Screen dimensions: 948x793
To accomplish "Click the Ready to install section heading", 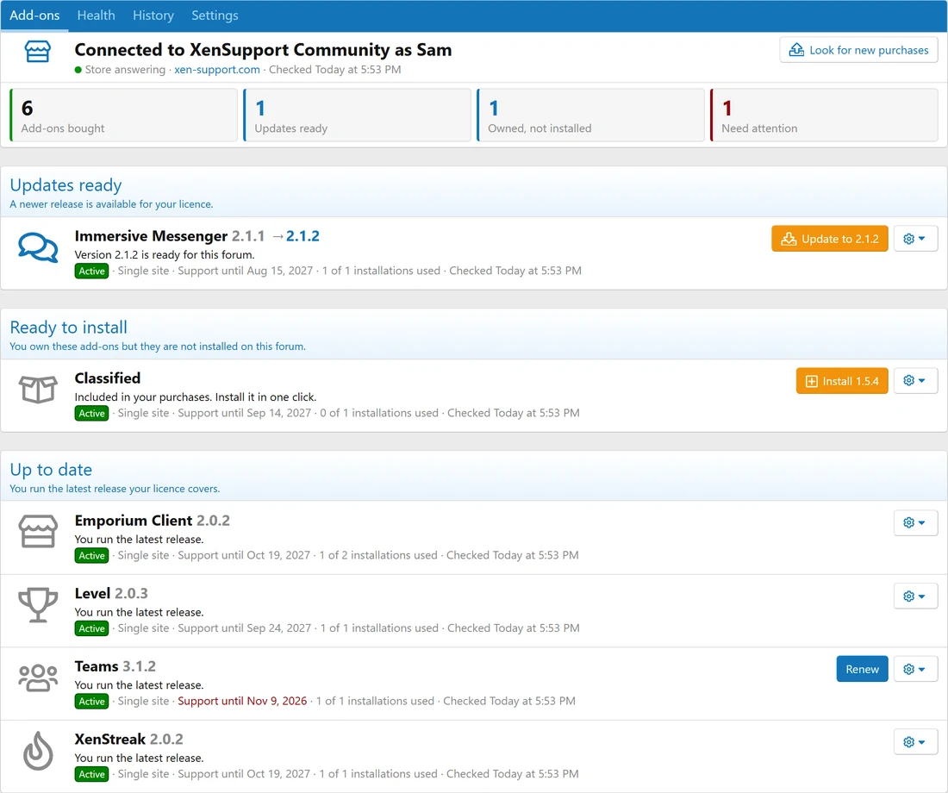I will tap(68, 328).
